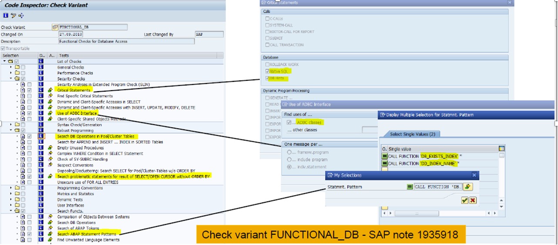Click the Use of ADBC Interface test
Screen dimensions: 558x245
(77, 113)
